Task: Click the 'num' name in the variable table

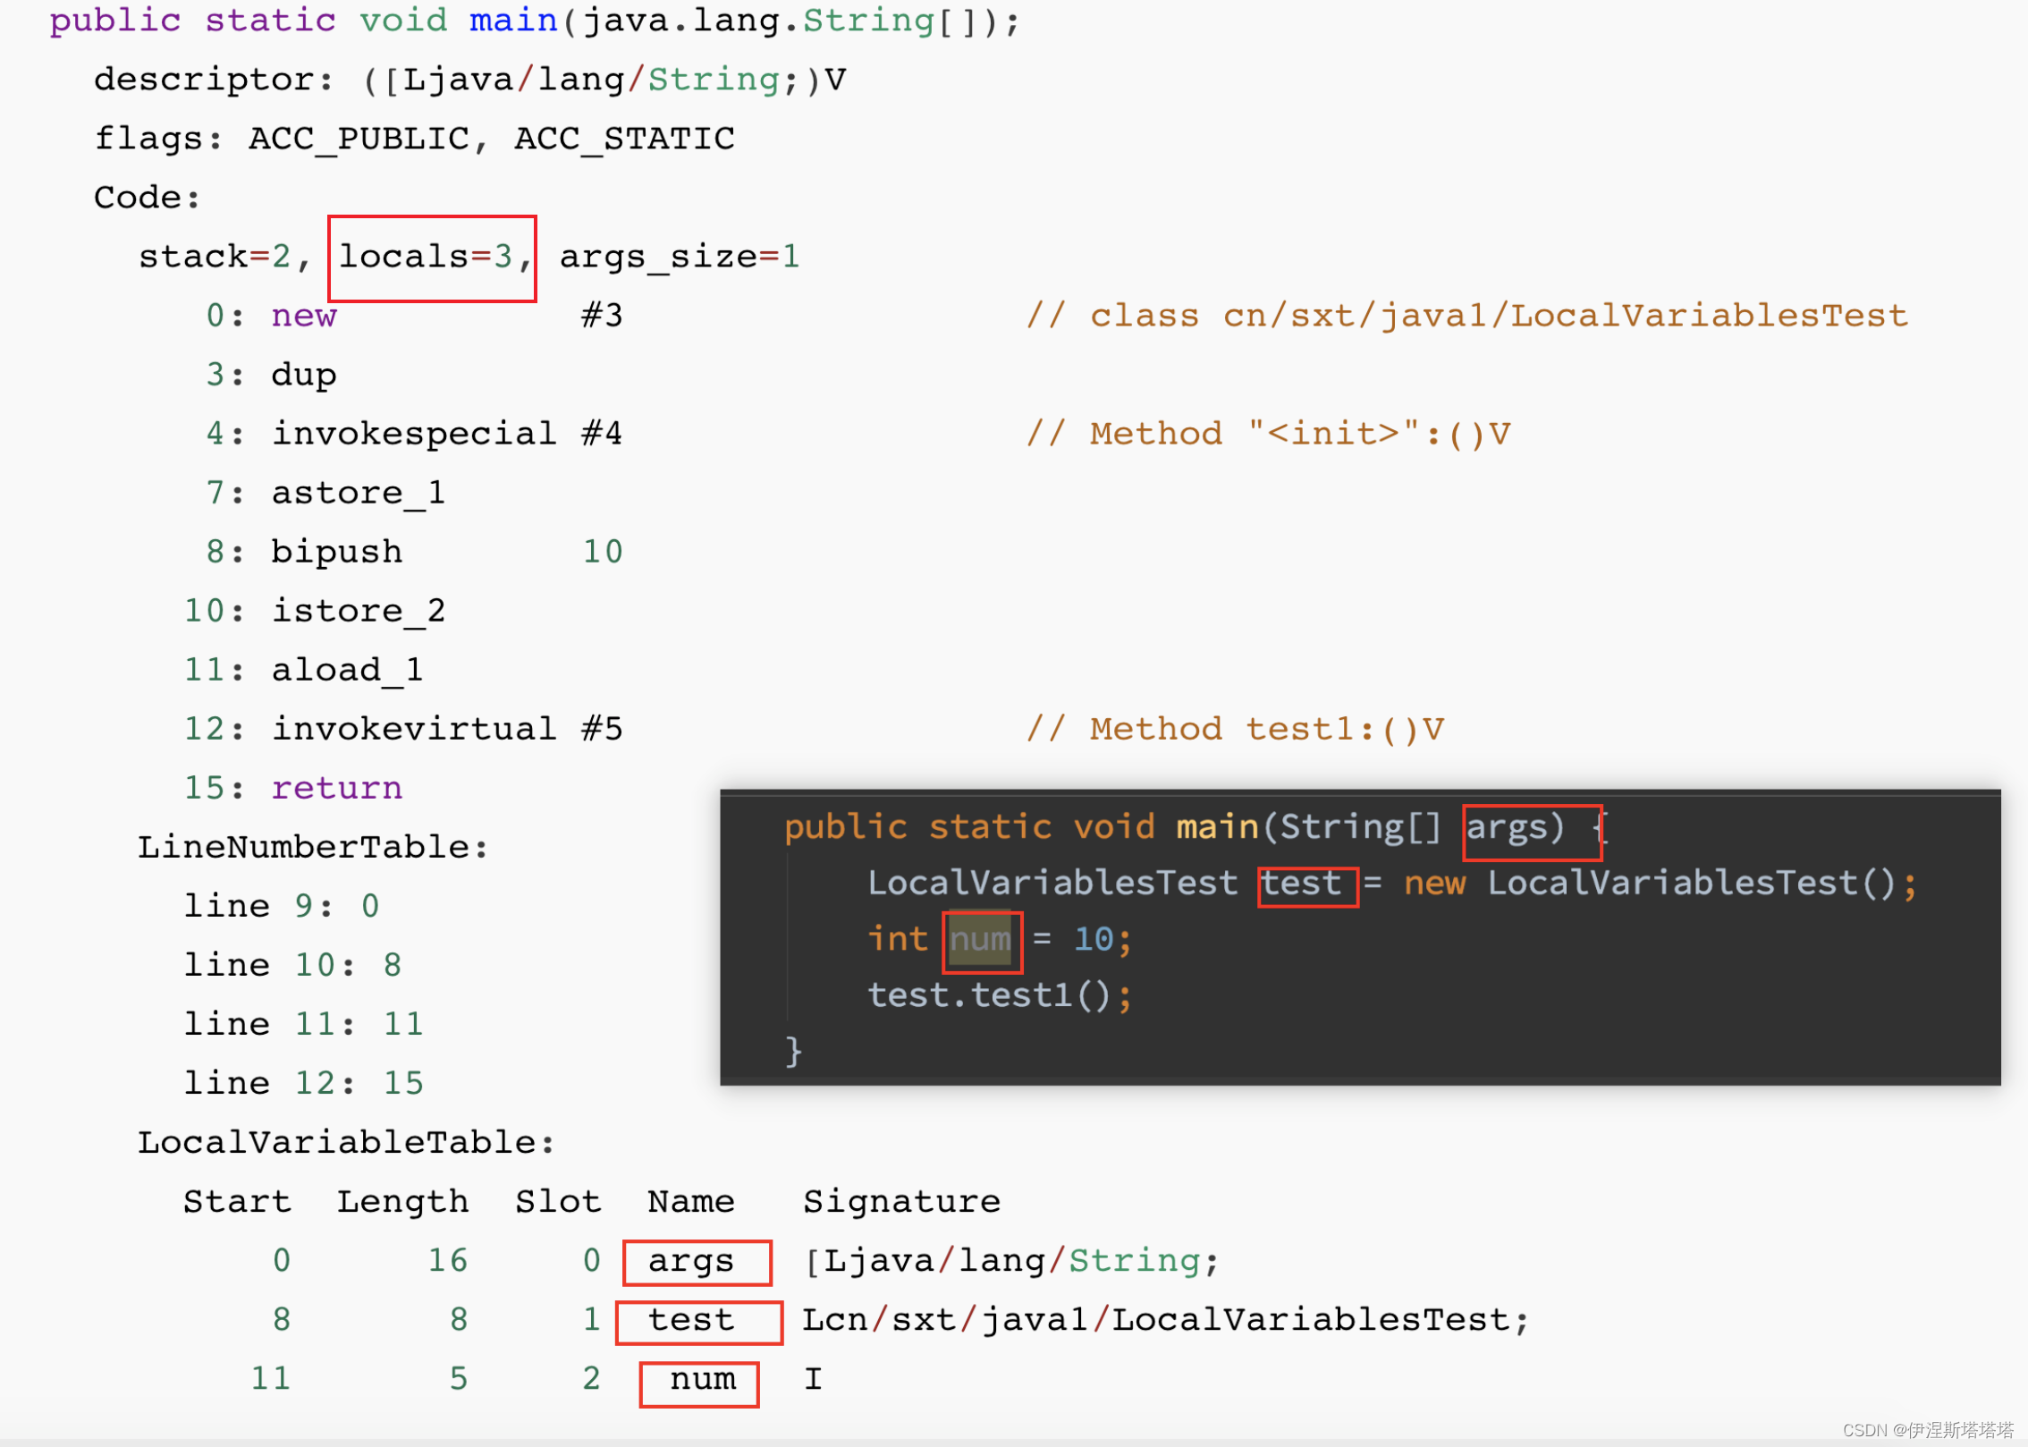Action: coord(703,1380)
